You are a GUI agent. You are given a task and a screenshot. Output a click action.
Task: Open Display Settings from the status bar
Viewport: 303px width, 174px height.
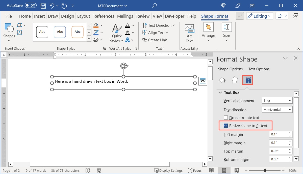pyautogui.click(x=168, y=170)
